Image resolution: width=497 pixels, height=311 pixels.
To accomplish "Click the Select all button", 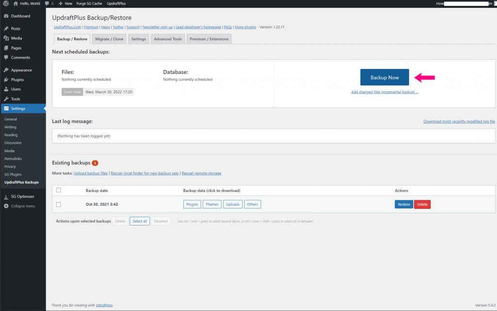I will point(139,221).
